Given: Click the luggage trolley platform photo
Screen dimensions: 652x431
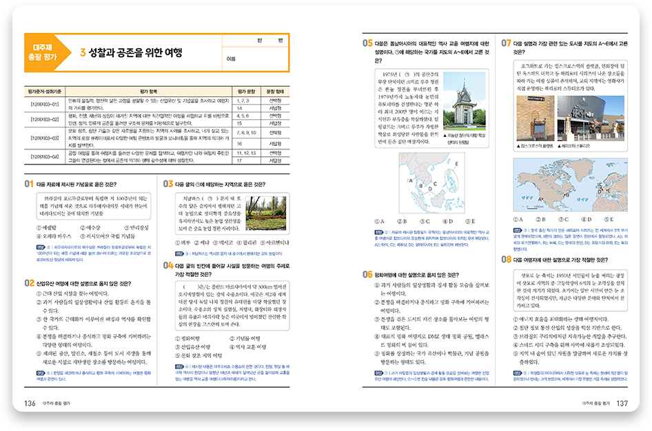Looking at the screenshot, I should click(x=535, y=118).
